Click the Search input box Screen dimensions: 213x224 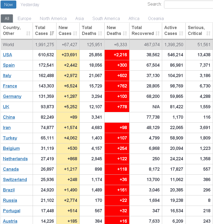coord(188,5)
